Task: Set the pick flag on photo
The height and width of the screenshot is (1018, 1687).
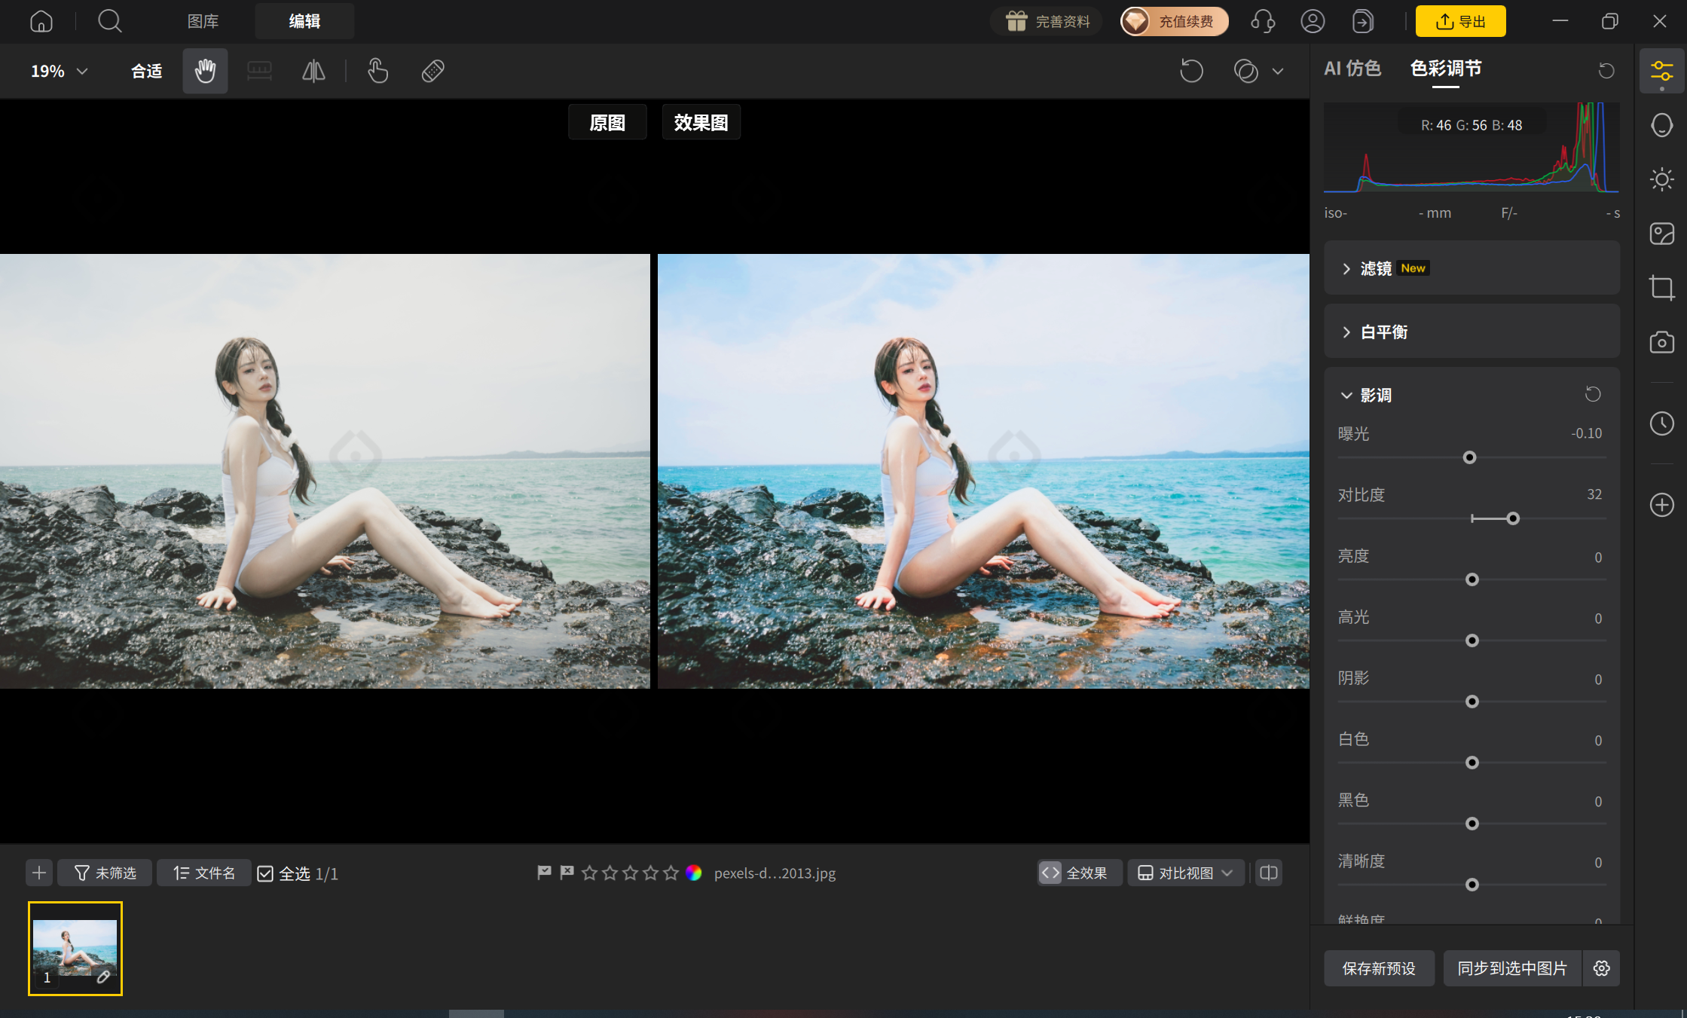Action: (544, 873)
